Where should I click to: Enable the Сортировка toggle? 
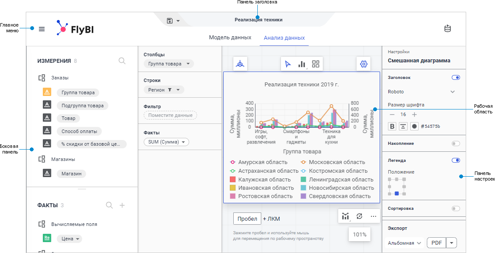tap(456, 209)
